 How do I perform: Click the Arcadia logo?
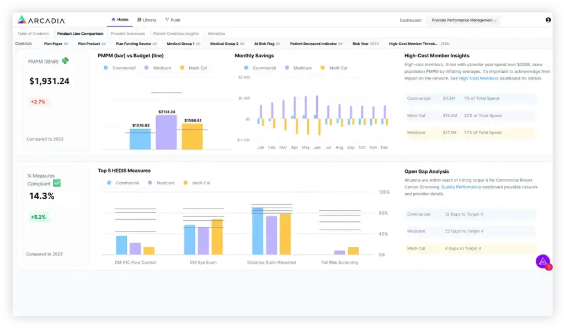(41, 20)
